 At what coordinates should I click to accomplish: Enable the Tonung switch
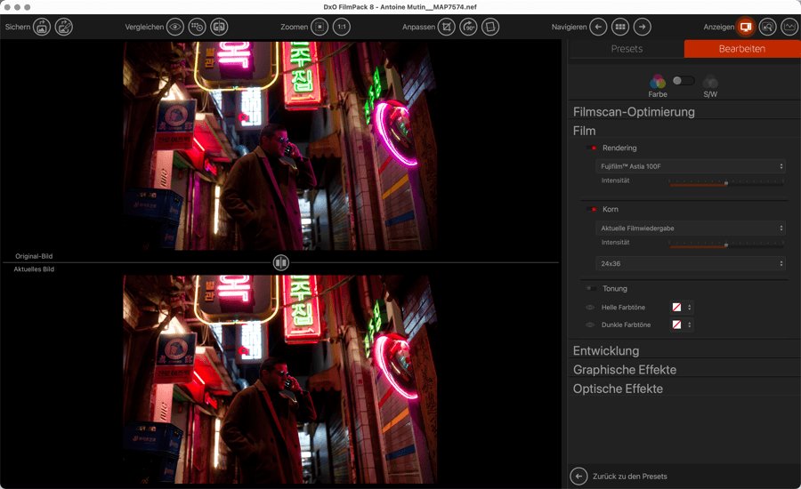592,288
